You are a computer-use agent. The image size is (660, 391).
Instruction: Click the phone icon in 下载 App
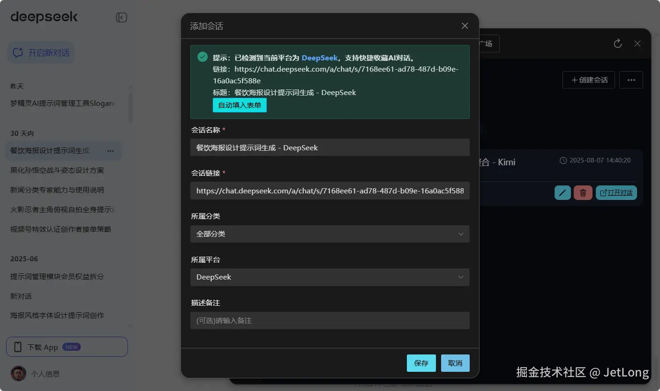pyautogui.click(x=18, y=347)
